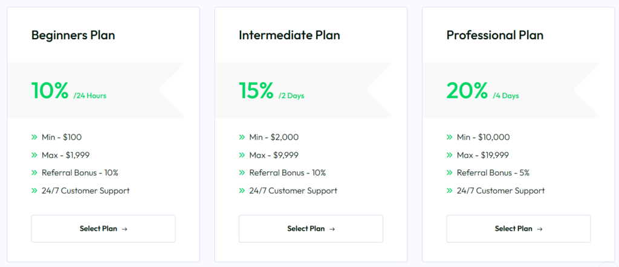619x267 pixels.
Task: Click the Professional Plan title
Action: pyautogui.click(x=496, y=35)
